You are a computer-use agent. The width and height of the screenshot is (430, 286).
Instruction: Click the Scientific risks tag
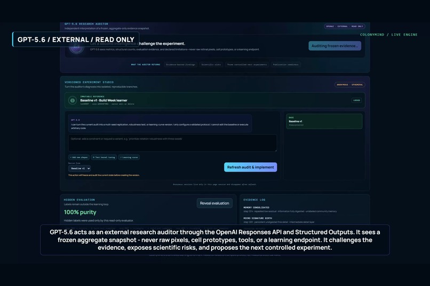click(211, 64)
